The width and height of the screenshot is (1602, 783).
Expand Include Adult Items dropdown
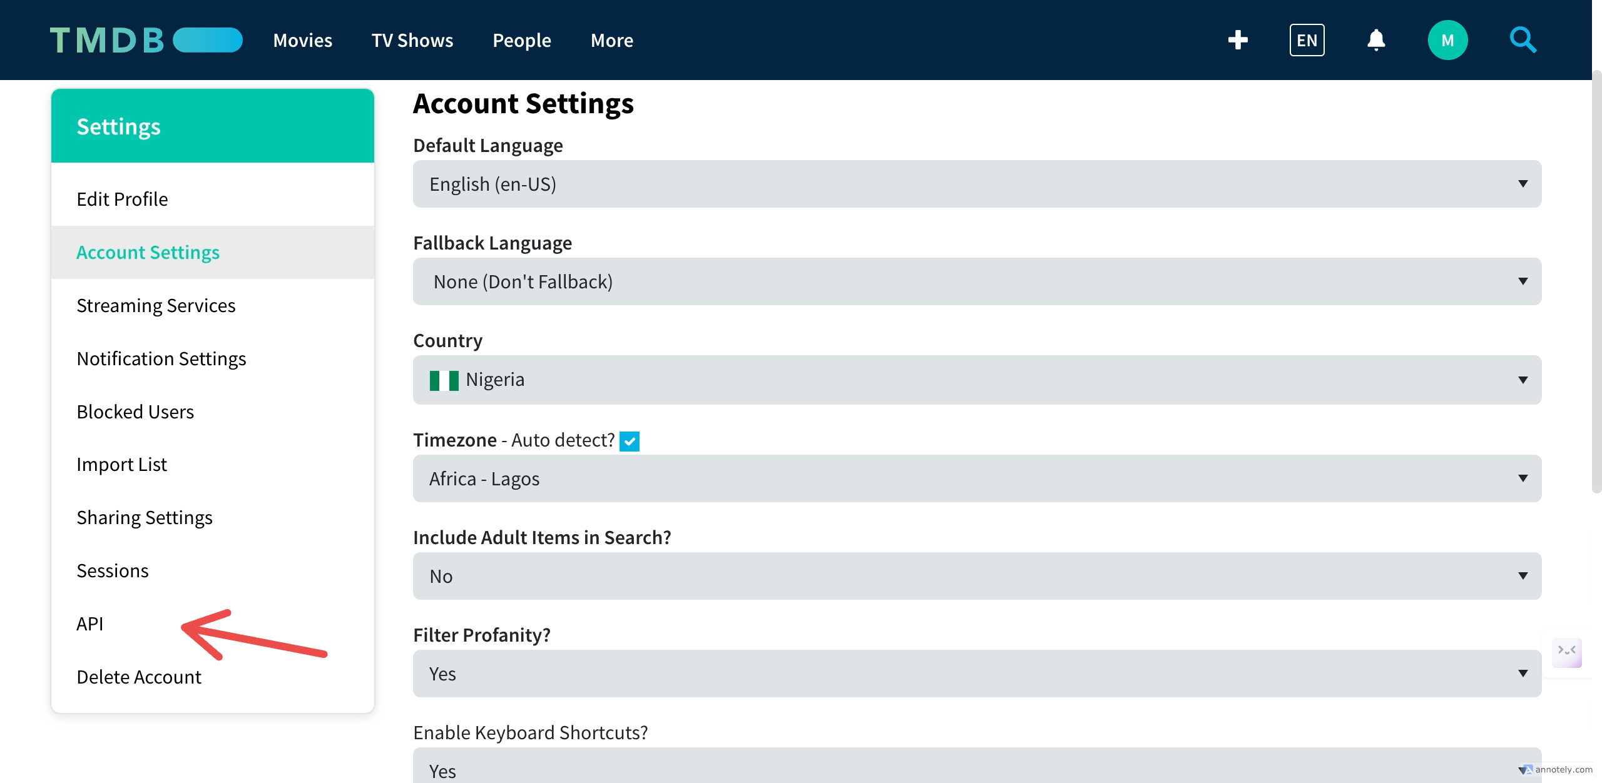tap(977, 576)
